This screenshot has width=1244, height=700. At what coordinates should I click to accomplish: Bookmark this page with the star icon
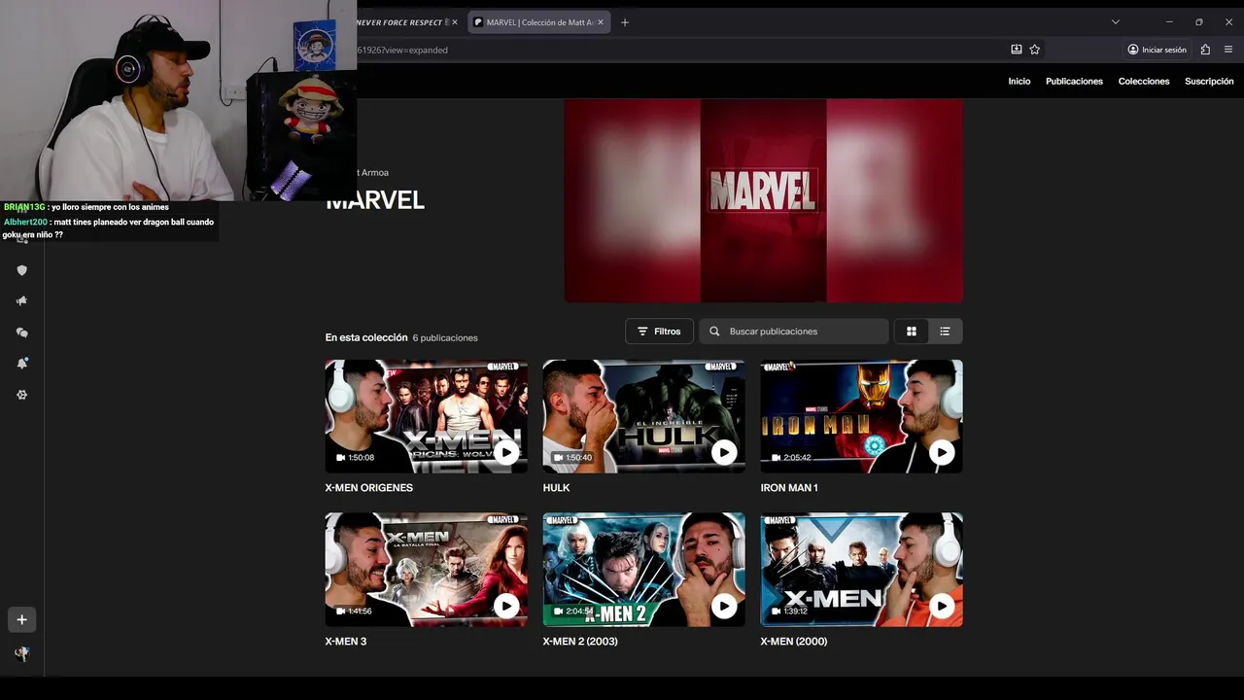(1035, 50)
